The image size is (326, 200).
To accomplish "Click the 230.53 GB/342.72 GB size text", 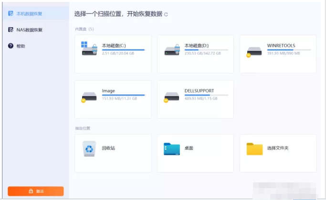I will coord(203,53).
